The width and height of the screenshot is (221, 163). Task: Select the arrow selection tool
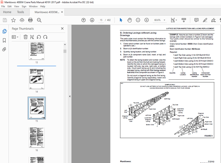(x=121, y=20)
